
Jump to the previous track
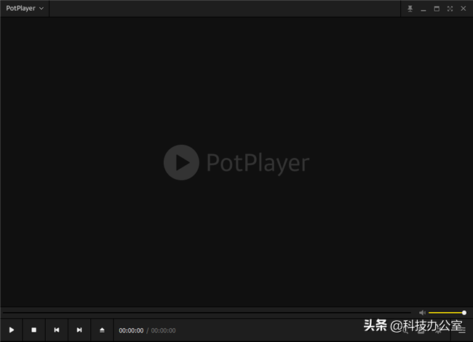(x=57, y=330)
